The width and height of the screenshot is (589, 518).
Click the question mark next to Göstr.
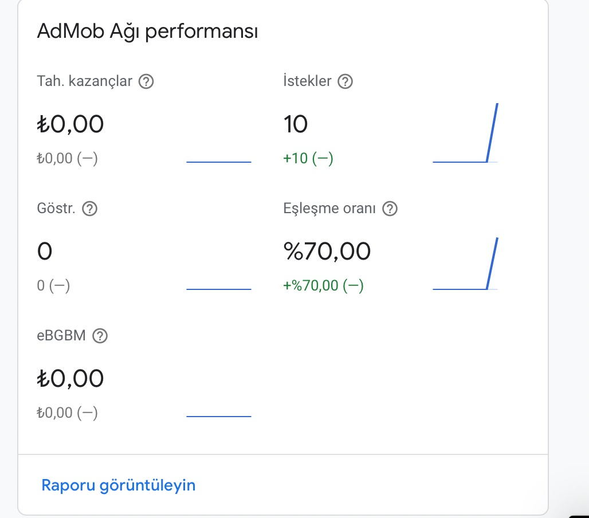[90, 209]
